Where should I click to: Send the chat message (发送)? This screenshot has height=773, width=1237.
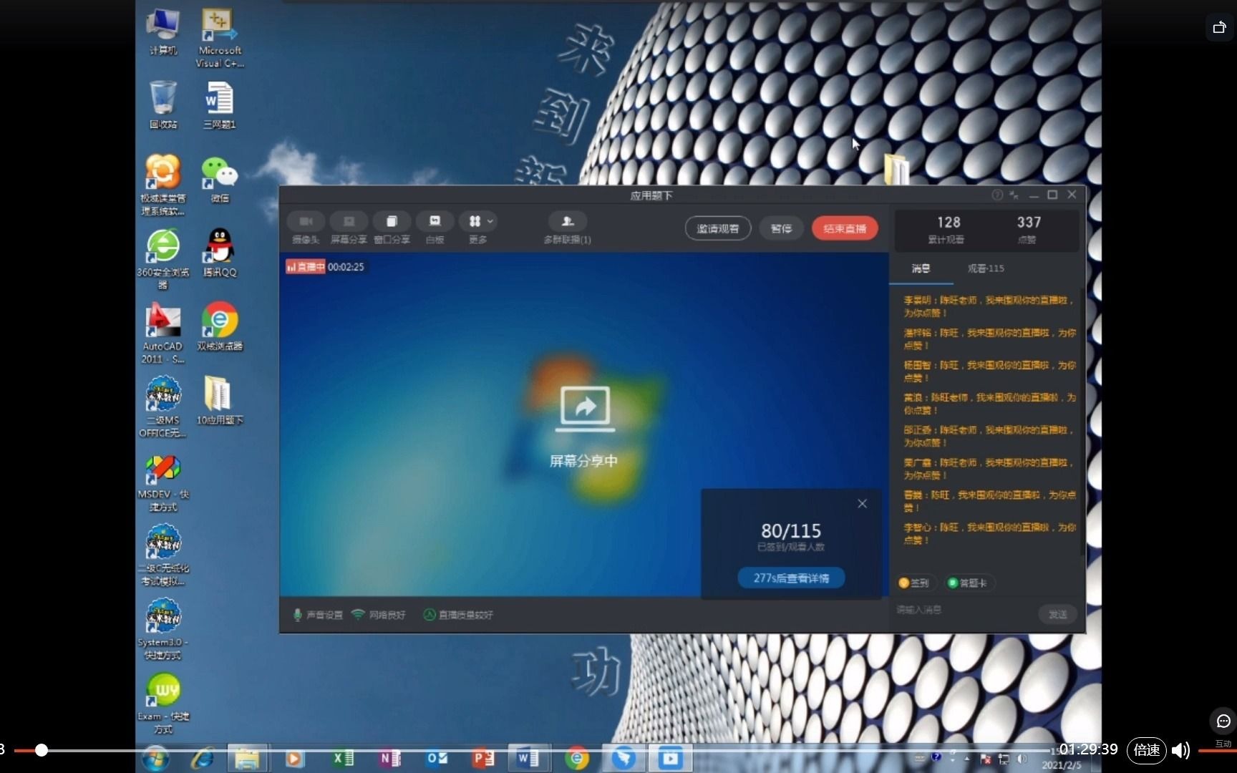point(1058,614)
